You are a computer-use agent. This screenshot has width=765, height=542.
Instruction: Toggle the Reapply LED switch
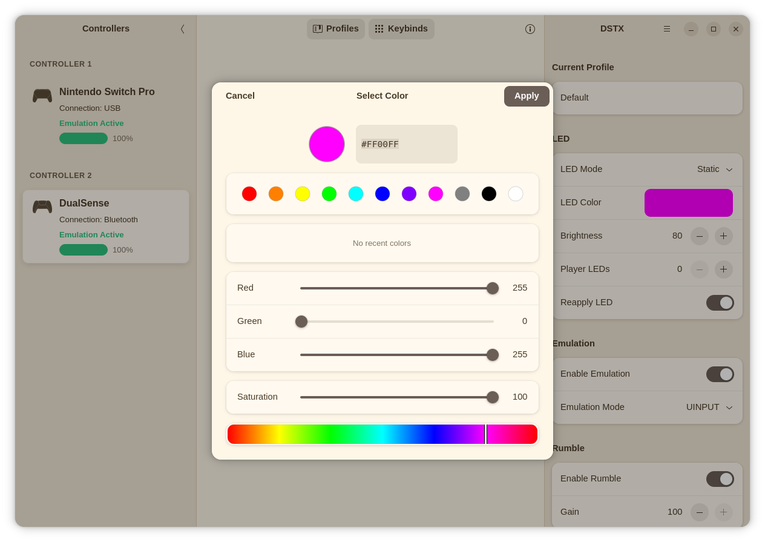(x=720, y=303)
